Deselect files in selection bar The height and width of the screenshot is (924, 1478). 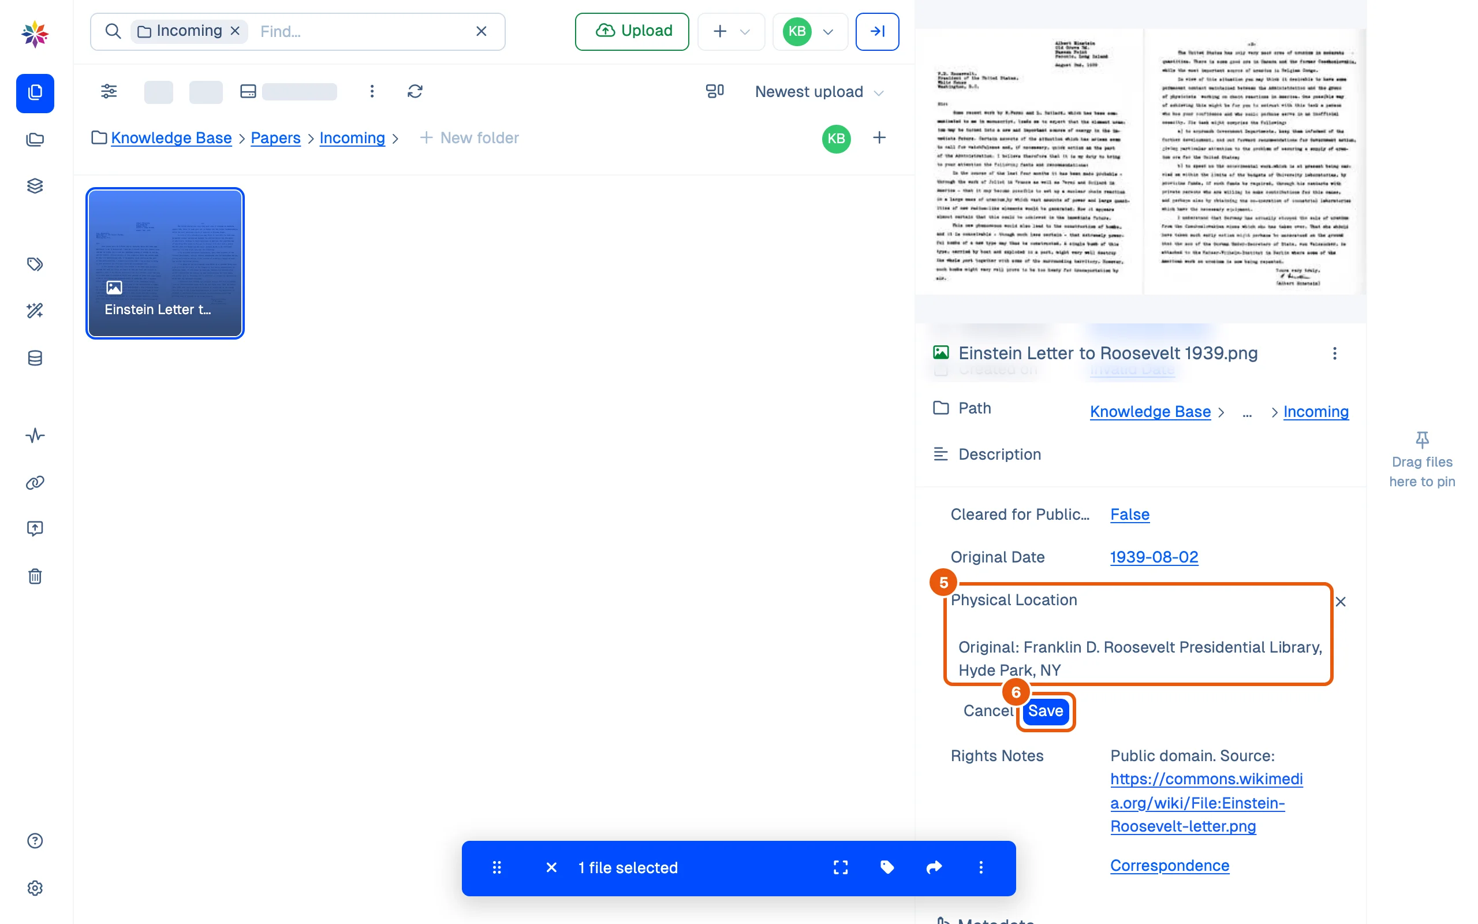(x=551, y=868)
